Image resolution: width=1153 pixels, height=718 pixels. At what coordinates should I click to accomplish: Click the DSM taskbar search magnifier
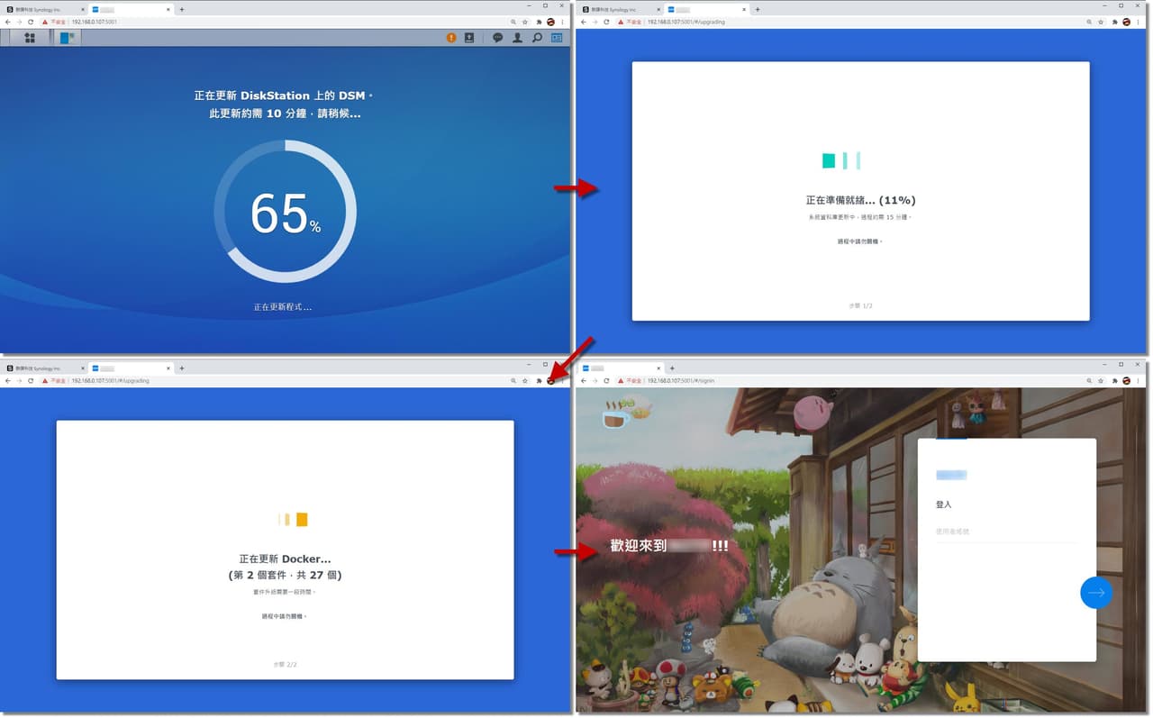(537, 38)
